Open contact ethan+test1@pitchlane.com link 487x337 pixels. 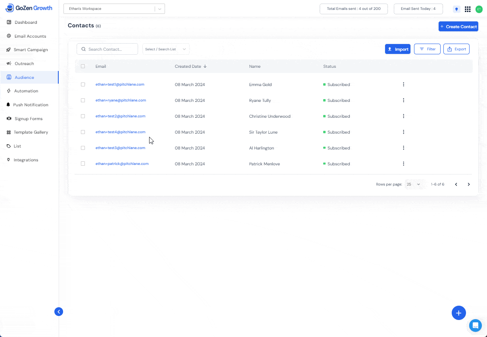point(120,84)
